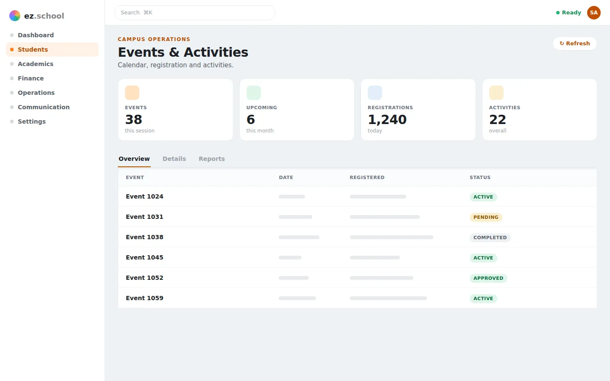Viewport: 610px width, 381px height.
Task: Switch to the Details tab
Action: [174, 159]
